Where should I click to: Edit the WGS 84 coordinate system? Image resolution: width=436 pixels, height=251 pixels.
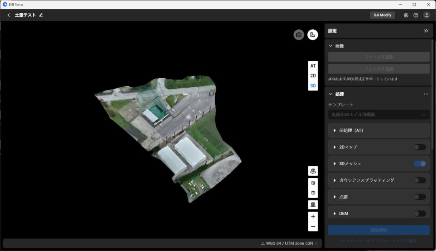tap(316, 244)
